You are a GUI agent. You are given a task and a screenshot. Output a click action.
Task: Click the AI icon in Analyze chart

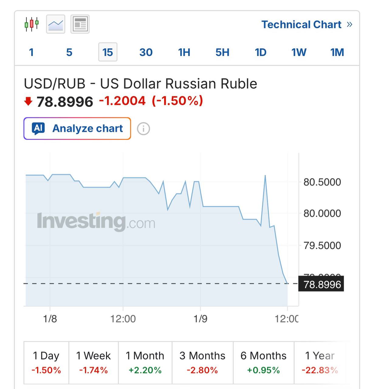point(38,128)
